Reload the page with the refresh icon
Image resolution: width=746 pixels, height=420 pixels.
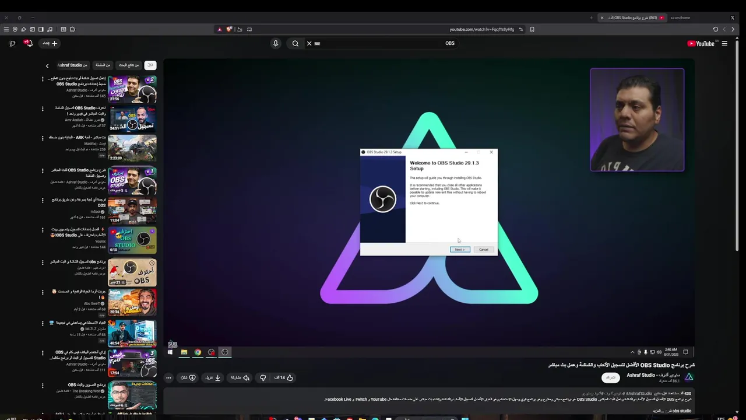point(716,29)
